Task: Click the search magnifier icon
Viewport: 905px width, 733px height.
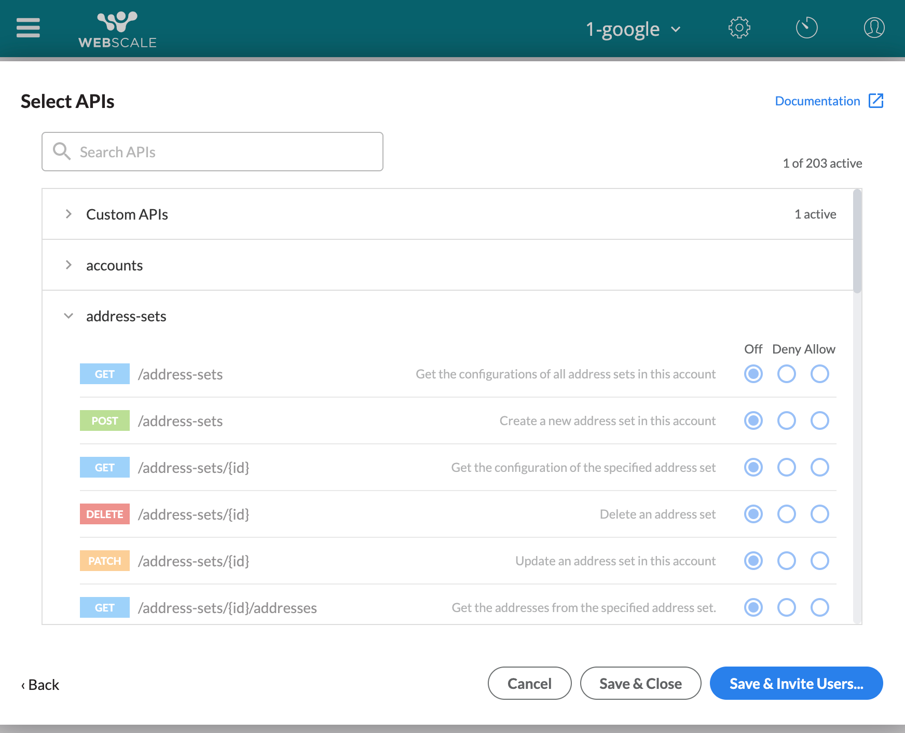Action: (x=62, y=151)
